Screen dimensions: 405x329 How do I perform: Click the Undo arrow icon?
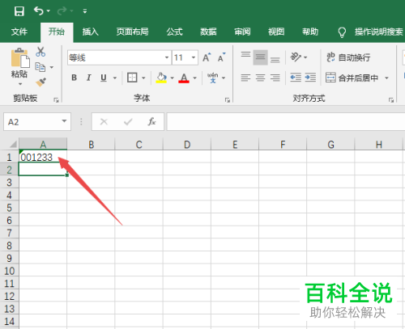coord(39,11)
